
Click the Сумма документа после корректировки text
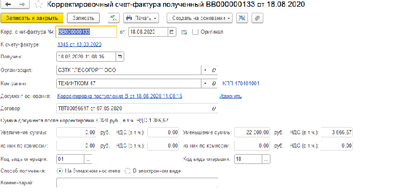pos(84,120)
